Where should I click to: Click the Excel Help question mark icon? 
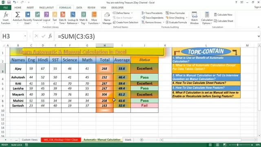click(236, 2)
